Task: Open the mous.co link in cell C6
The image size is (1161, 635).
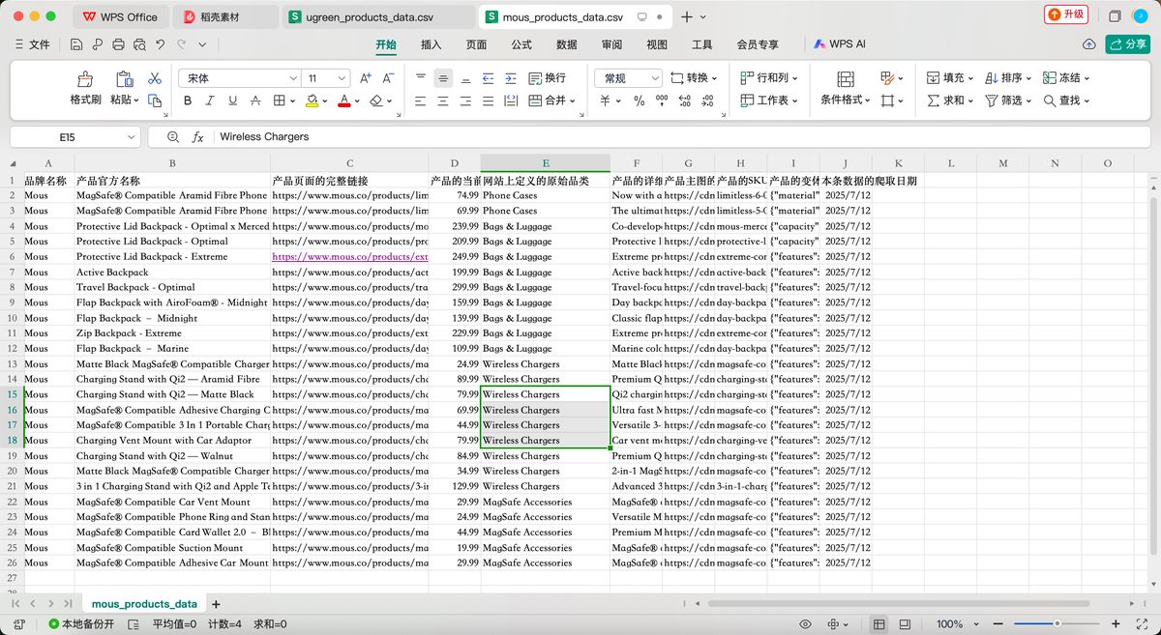Action: point(349,257)
